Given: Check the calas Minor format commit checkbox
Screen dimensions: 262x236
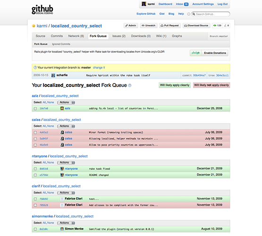Looking at the screenshot, I should (x=35, y=133).
